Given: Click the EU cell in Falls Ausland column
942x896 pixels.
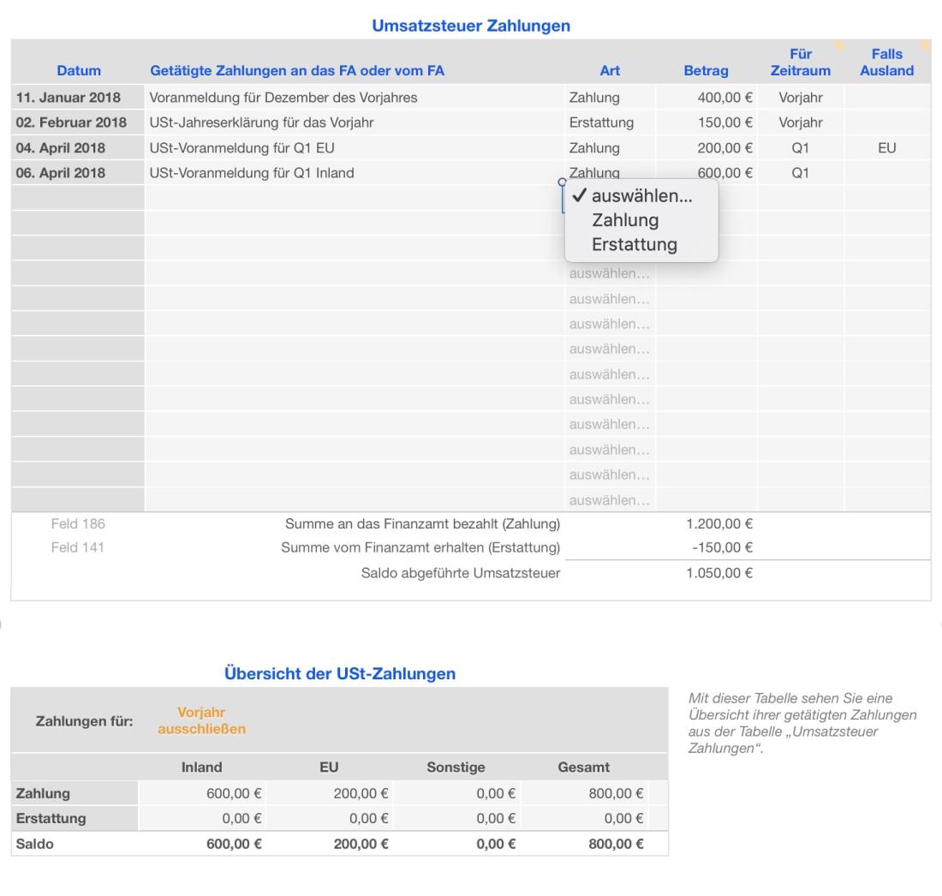Looking at the screenshot, I should click(886, 147).
